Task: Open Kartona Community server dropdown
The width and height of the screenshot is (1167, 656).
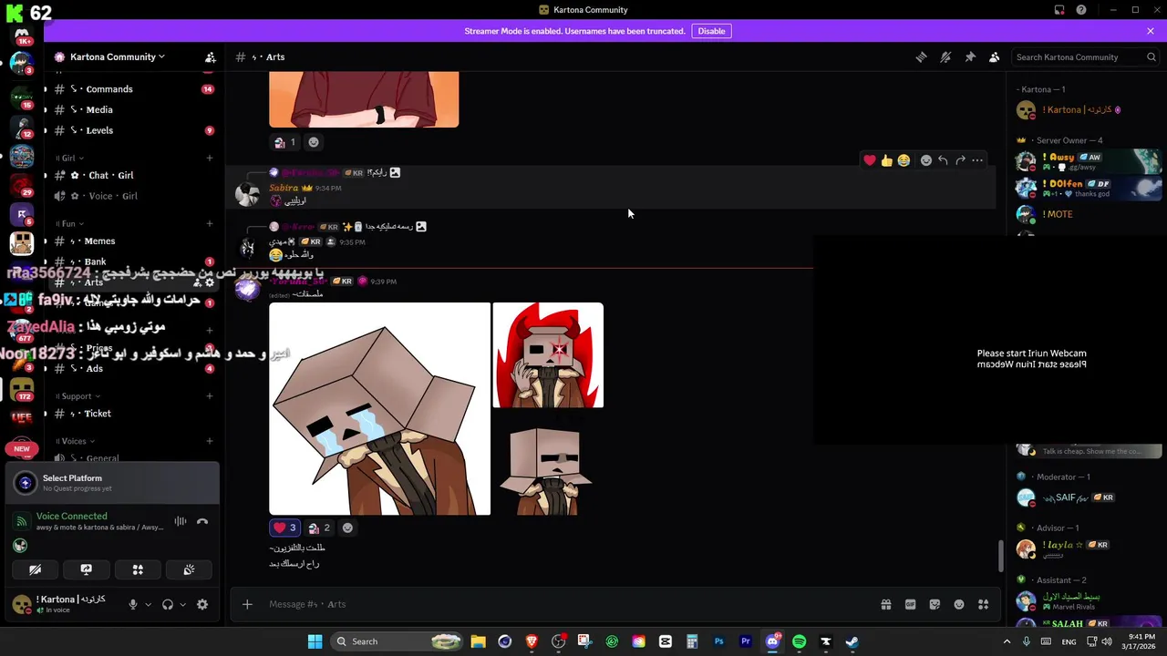Action: [x=118, y=56]
